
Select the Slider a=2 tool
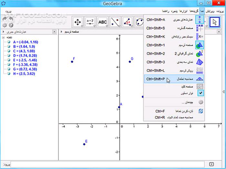tap(90, 22)
